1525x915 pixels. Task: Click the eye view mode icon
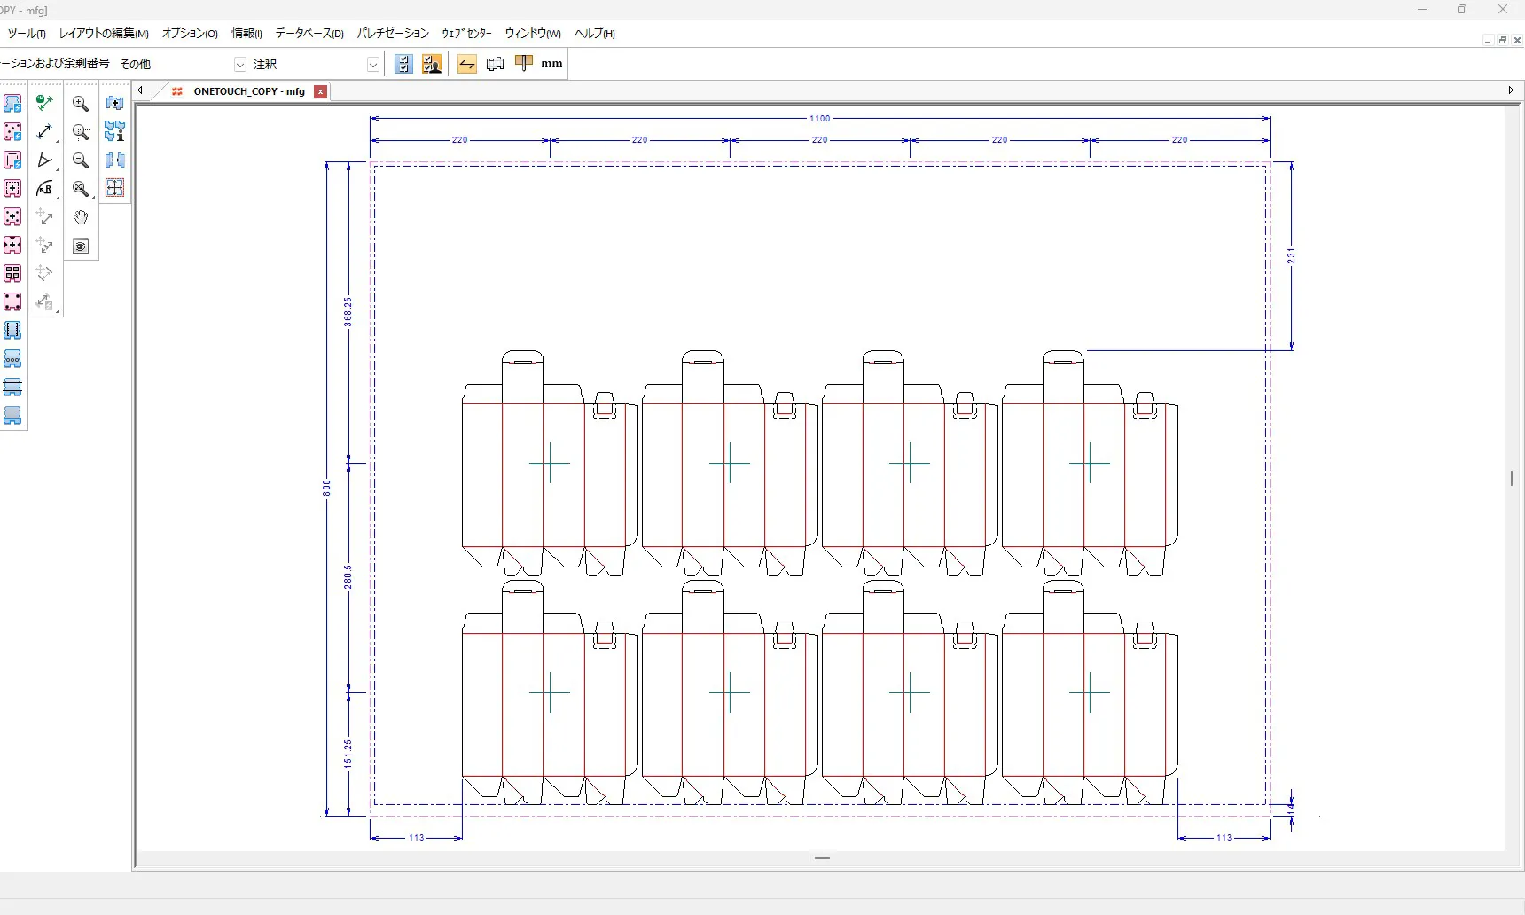tap(81, 246)
